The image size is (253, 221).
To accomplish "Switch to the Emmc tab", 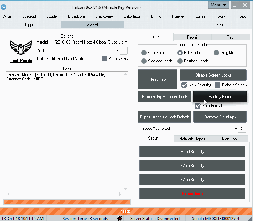I will click(x=156, y=16).
